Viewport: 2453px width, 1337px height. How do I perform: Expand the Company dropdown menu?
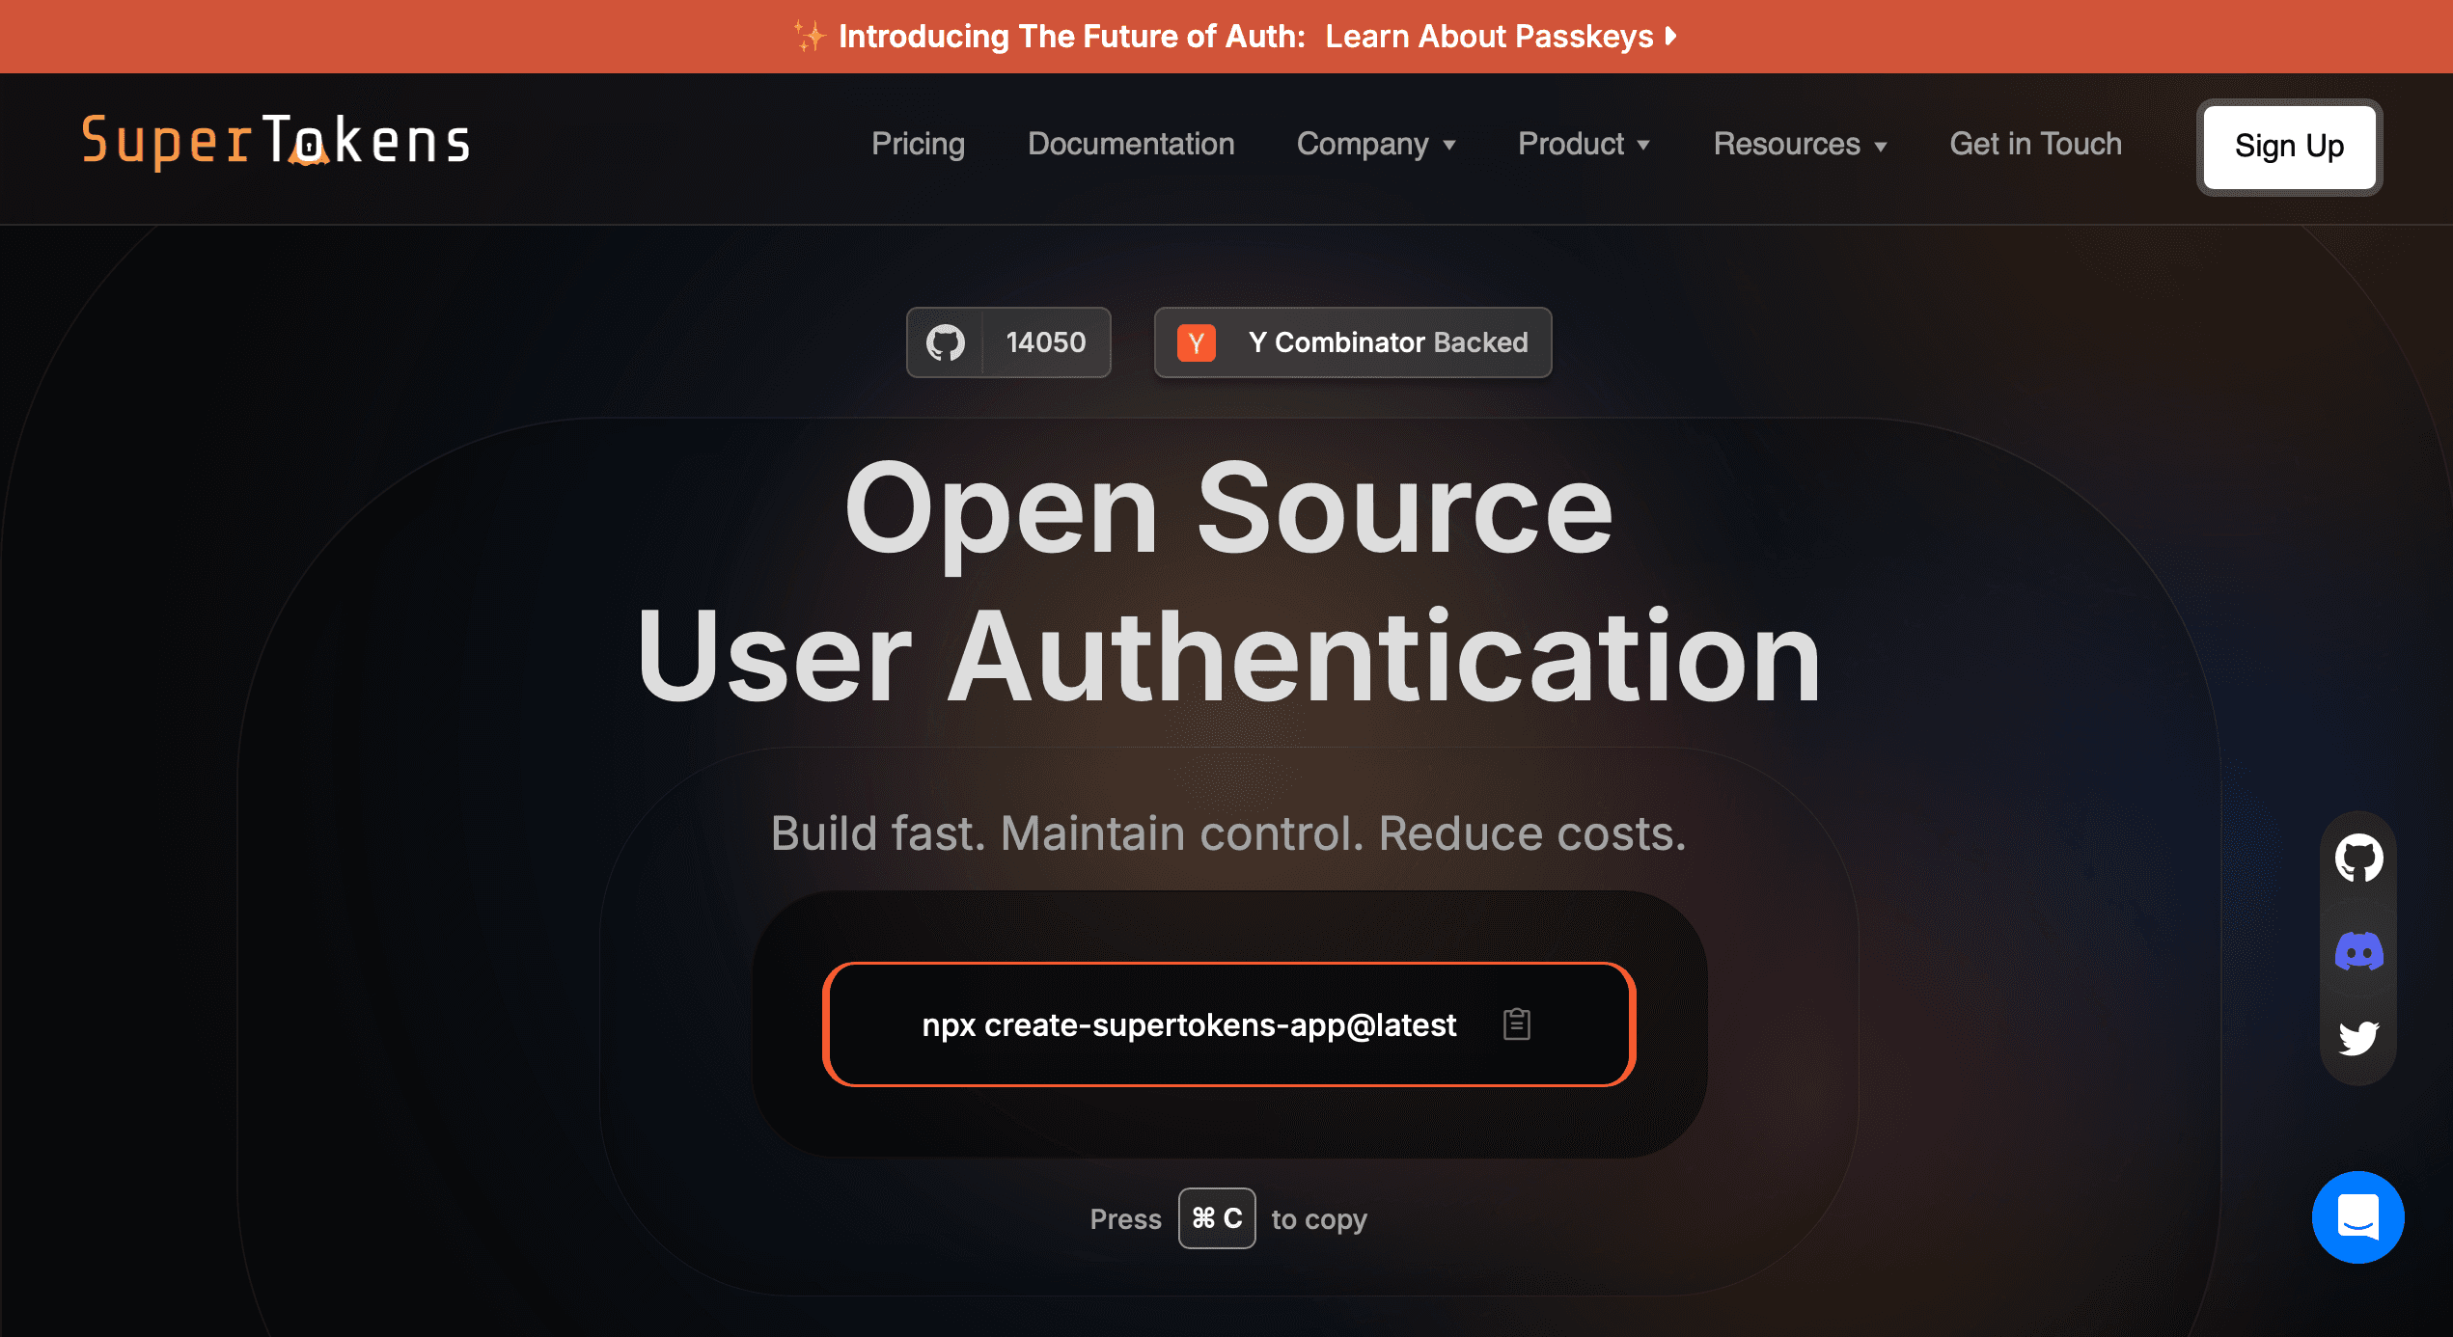(1376, 144)
